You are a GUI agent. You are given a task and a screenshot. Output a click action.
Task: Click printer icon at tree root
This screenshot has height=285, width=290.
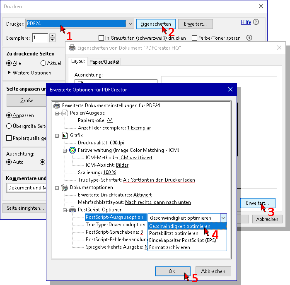tap(57, 105)
